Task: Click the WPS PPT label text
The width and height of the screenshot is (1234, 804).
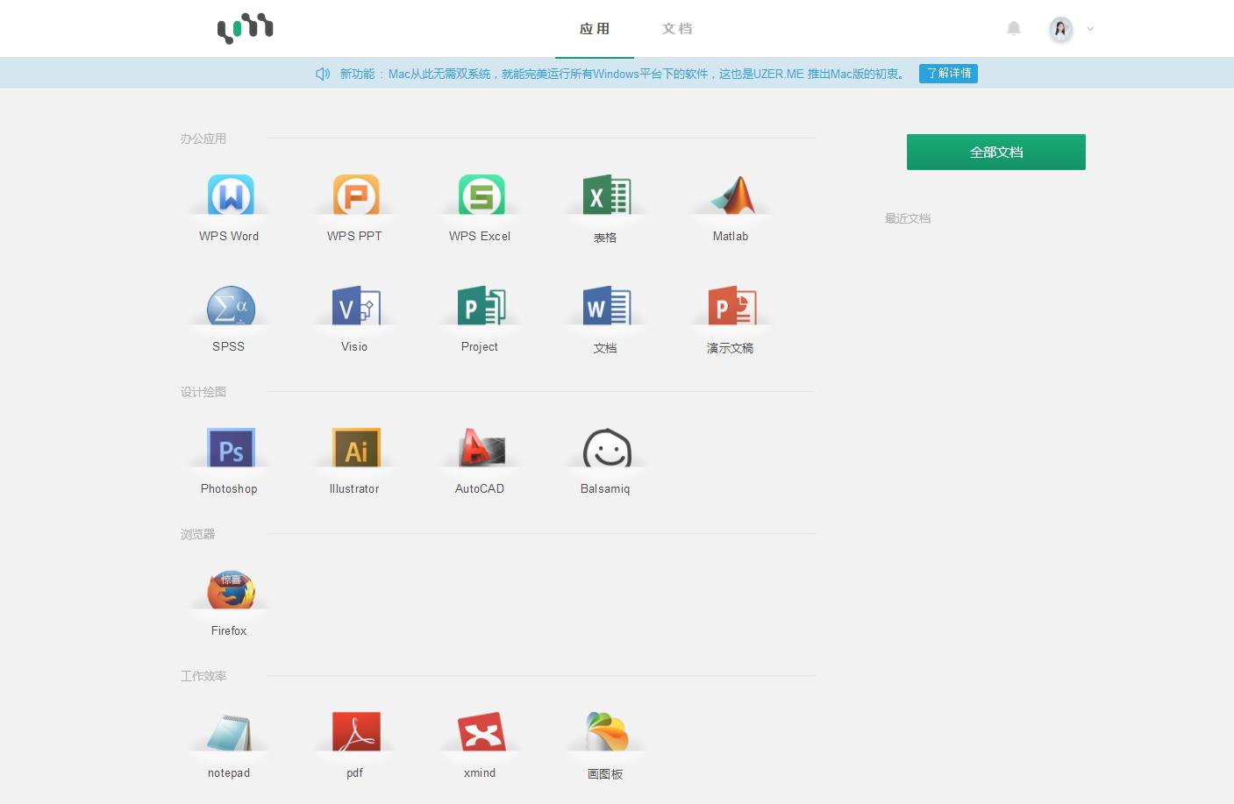Action: point(354,236)
